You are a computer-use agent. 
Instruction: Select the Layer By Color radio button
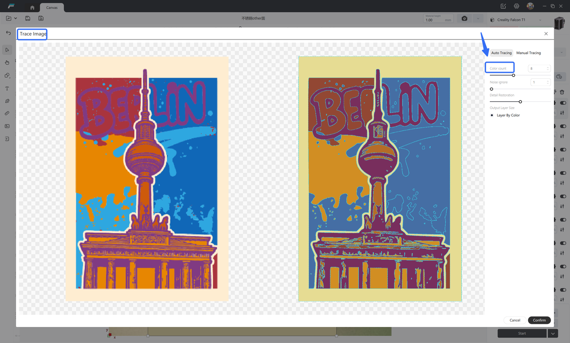[492, 115]
